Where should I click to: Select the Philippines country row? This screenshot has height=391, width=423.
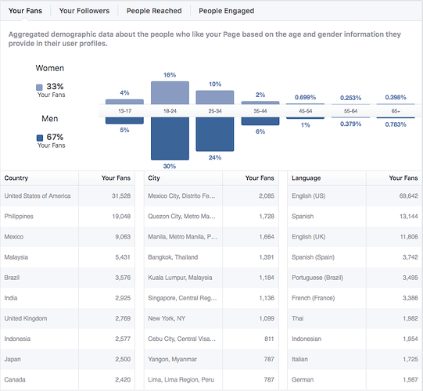pos(68,217)
